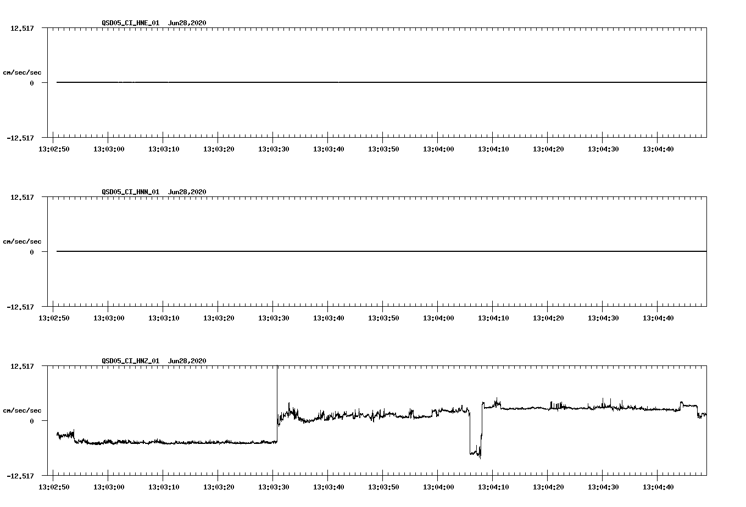This screenshot has width=746, height=507.
Task: Click the 13:02:50 time label under the HNE chart
Action: tap(54, 149)
